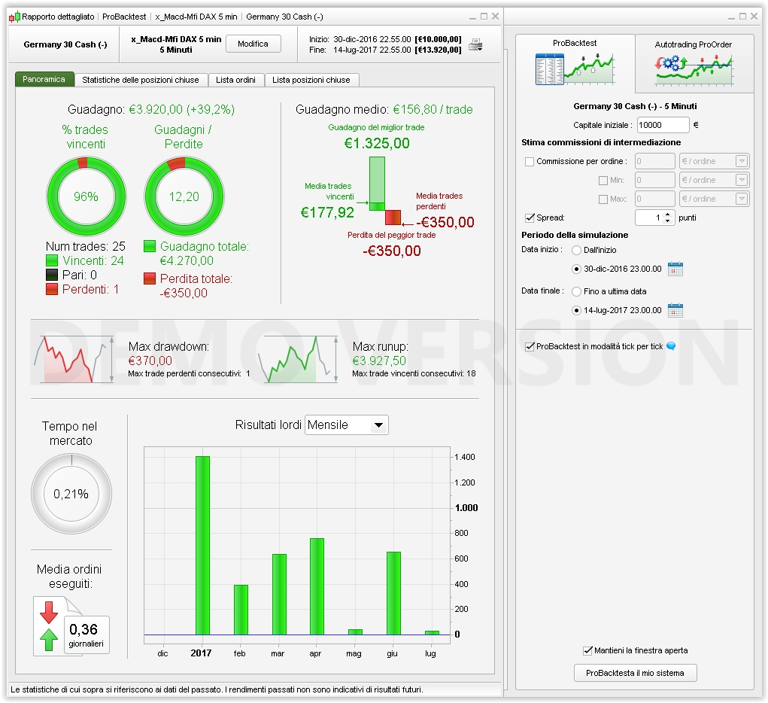Open calendar picker for start date

675,269
